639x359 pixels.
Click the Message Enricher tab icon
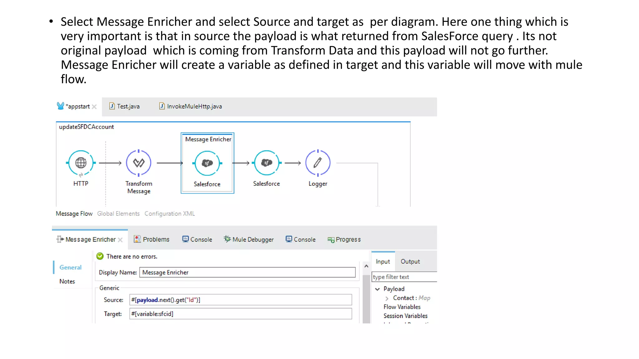tap(60, 239)
